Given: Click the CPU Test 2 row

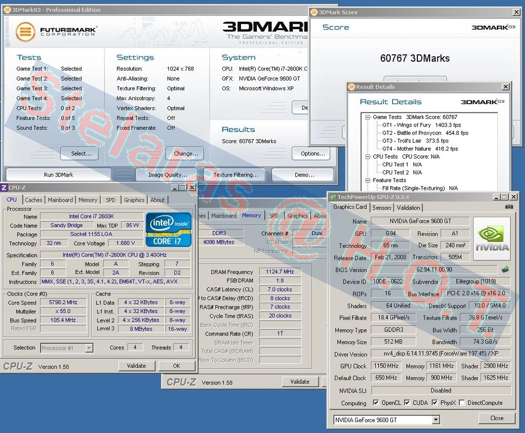Looking at the screenshot, I should [402, 172].
